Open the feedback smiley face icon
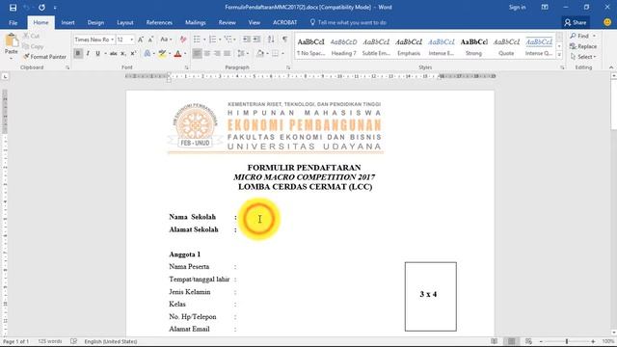 (607, 22)
